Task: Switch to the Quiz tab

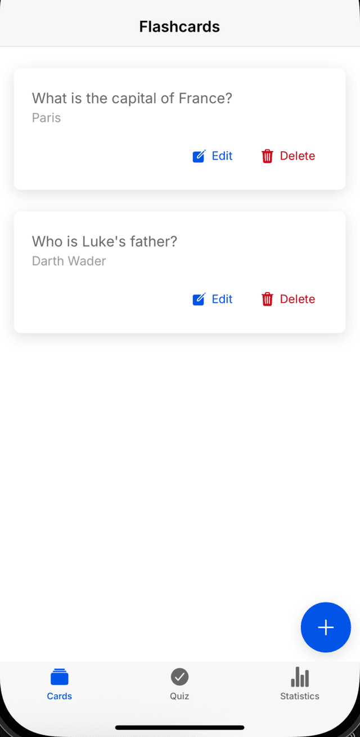Action: 179,683
